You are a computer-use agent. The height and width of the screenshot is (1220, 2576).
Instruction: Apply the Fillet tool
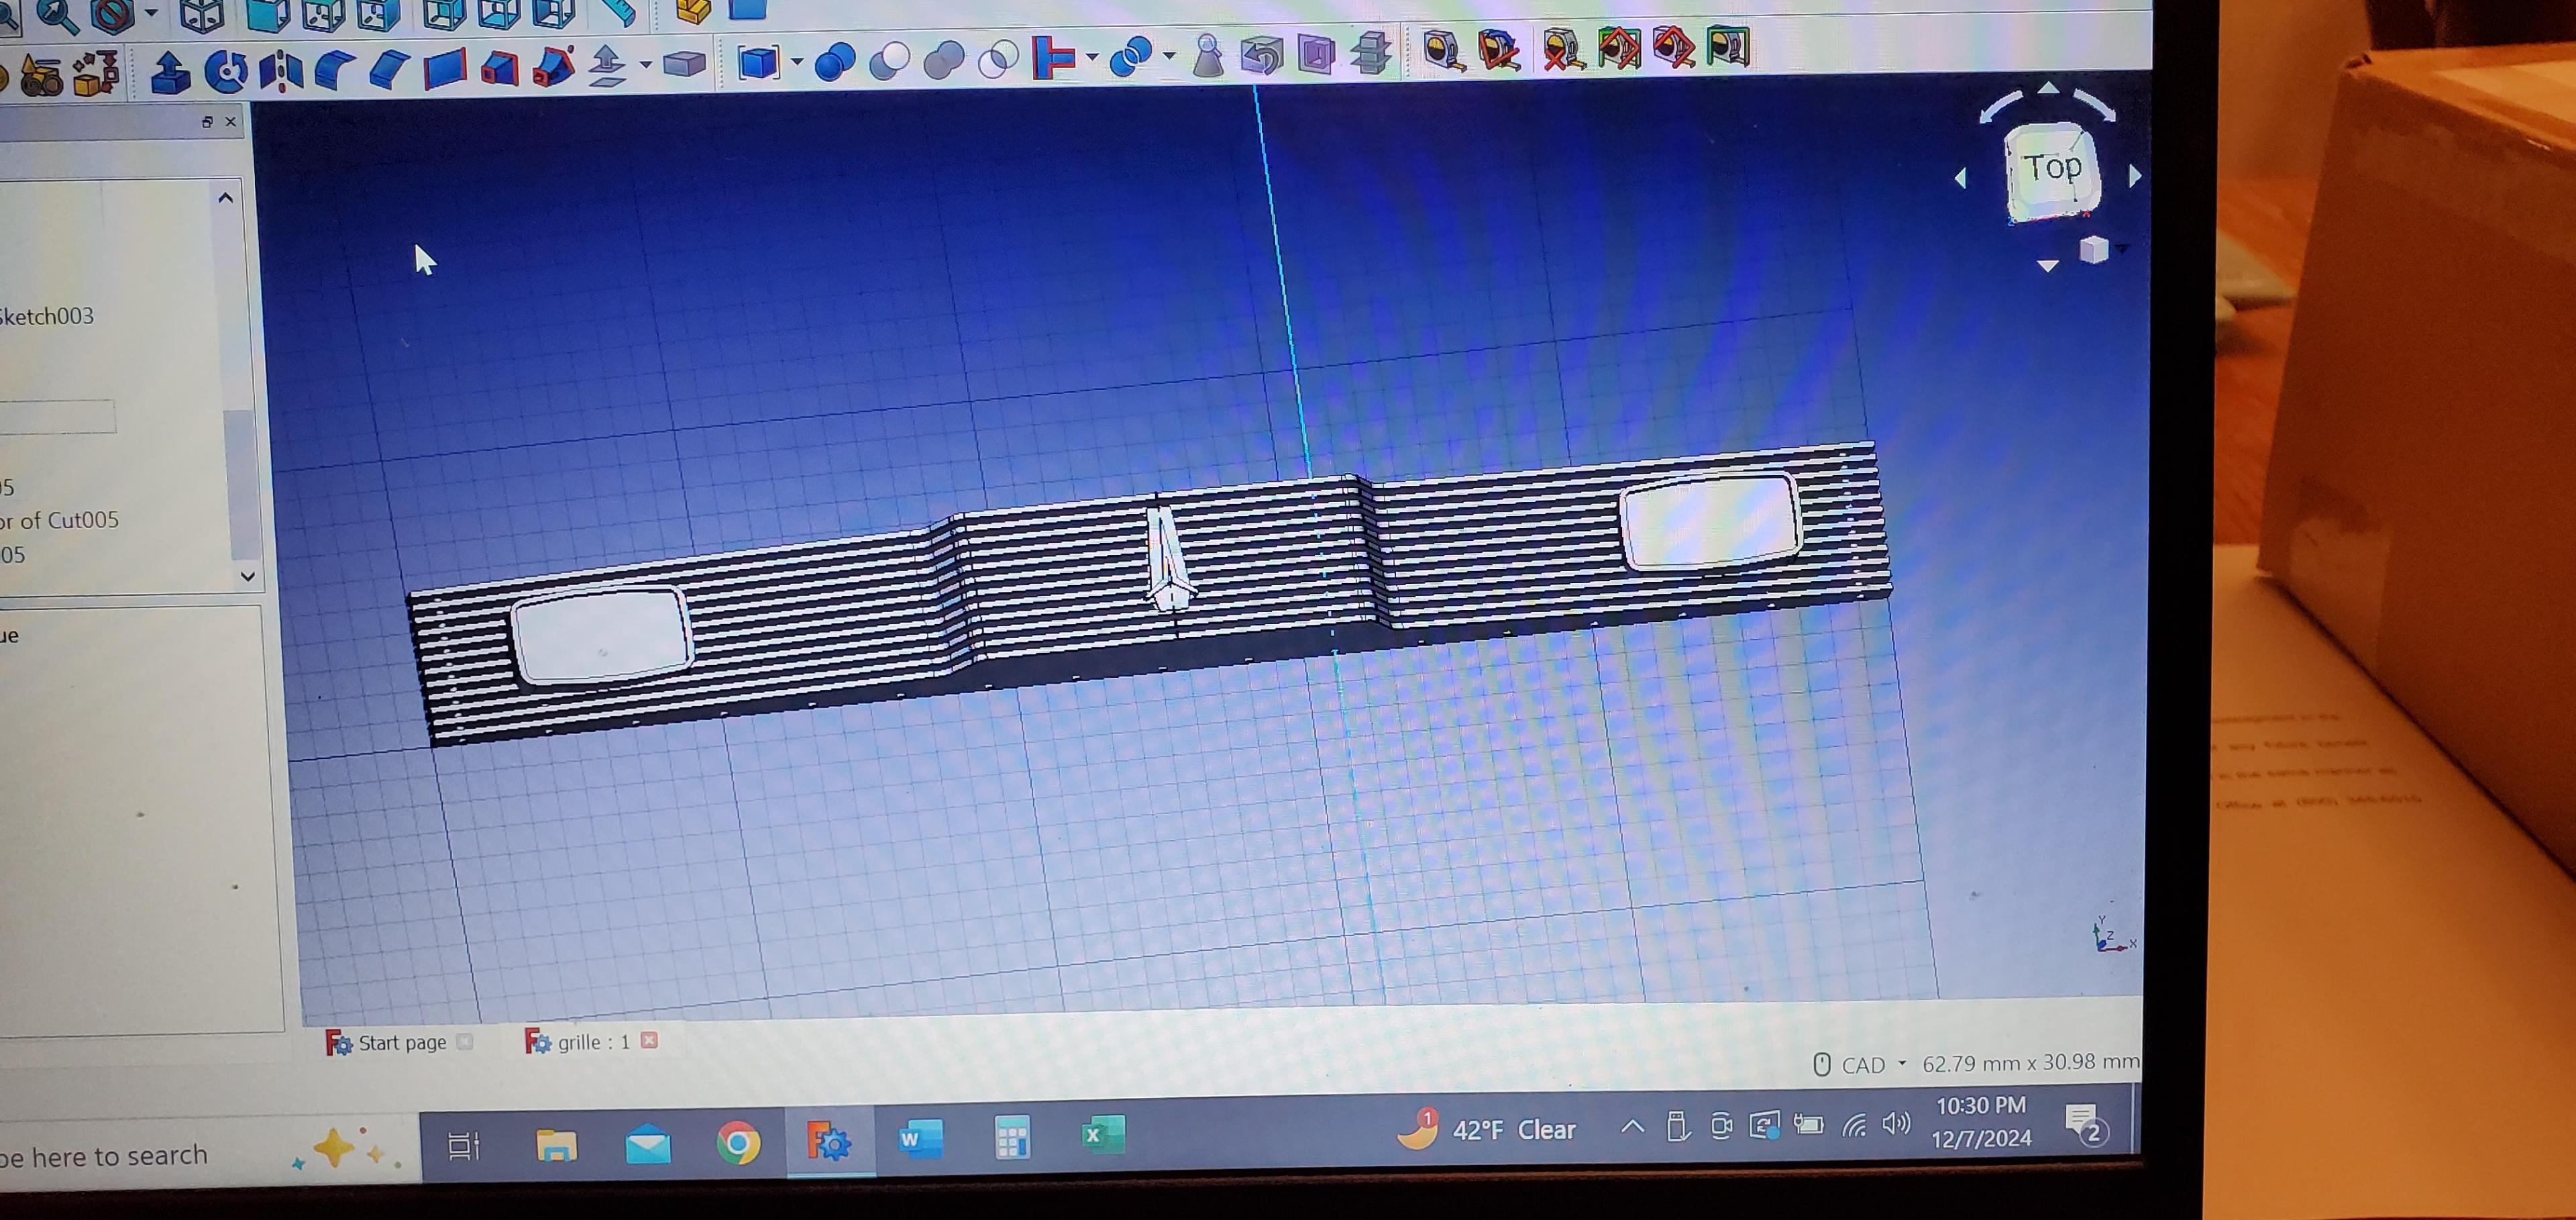[335, 70]
